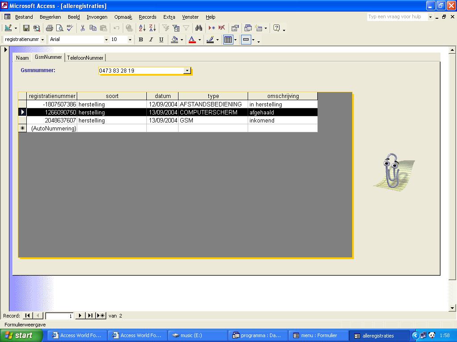Open the spelling check tool
The image size is (457, 342).
click(x=70, y=28)
